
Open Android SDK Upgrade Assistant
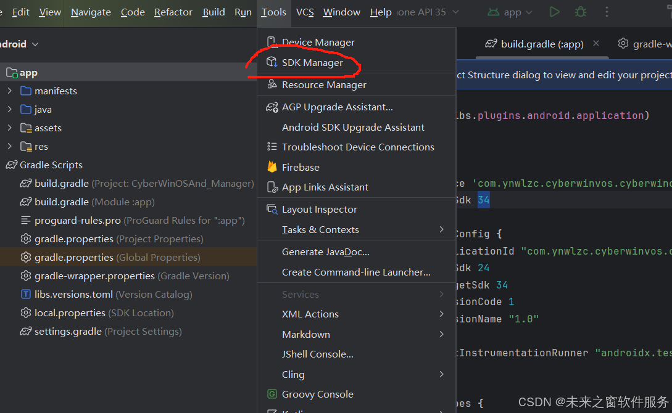pyautogui.click(x=353, y=127)
